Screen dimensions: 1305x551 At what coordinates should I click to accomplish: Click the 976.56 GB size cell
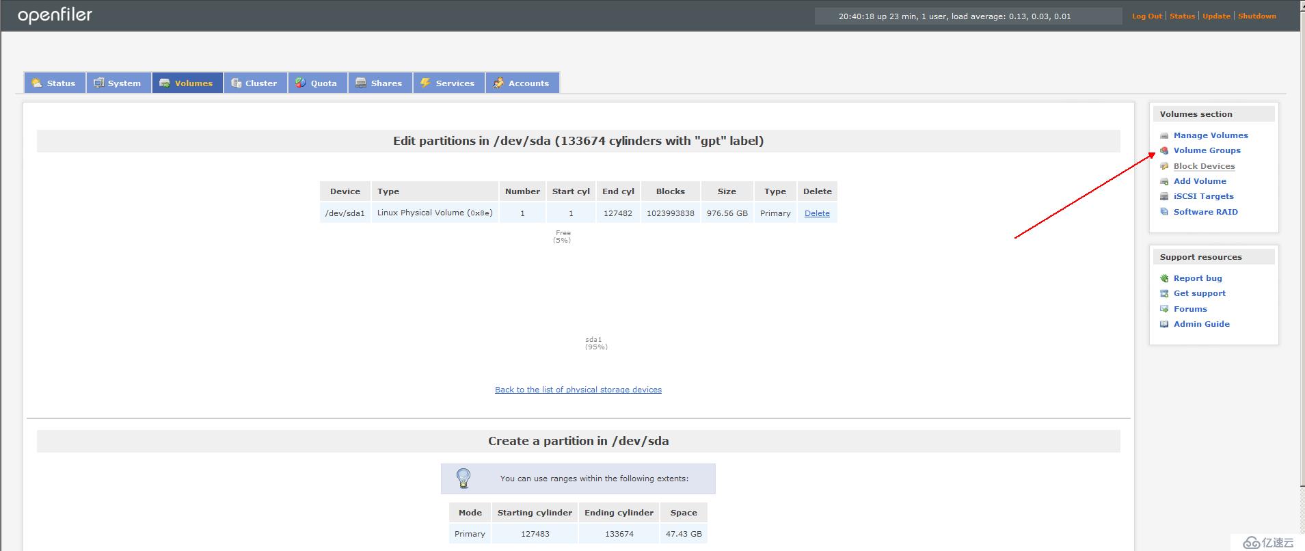(727, 213)
